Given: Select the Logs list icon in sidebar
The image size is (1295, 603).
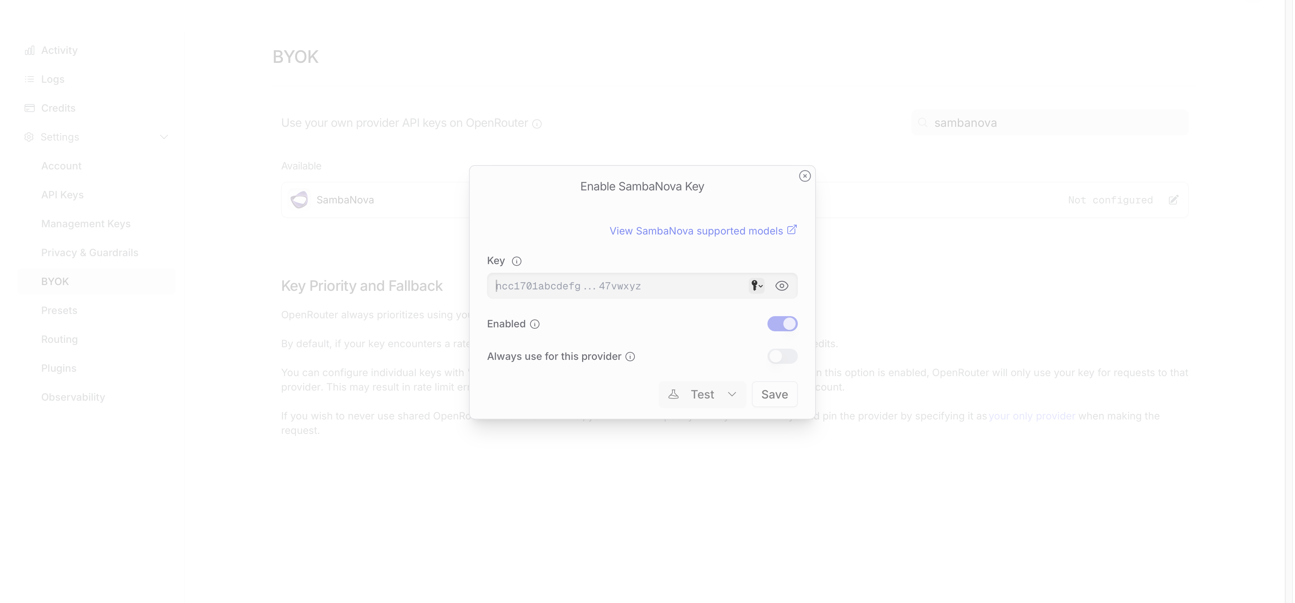Looking at the screenshot, I should point(30,79).
